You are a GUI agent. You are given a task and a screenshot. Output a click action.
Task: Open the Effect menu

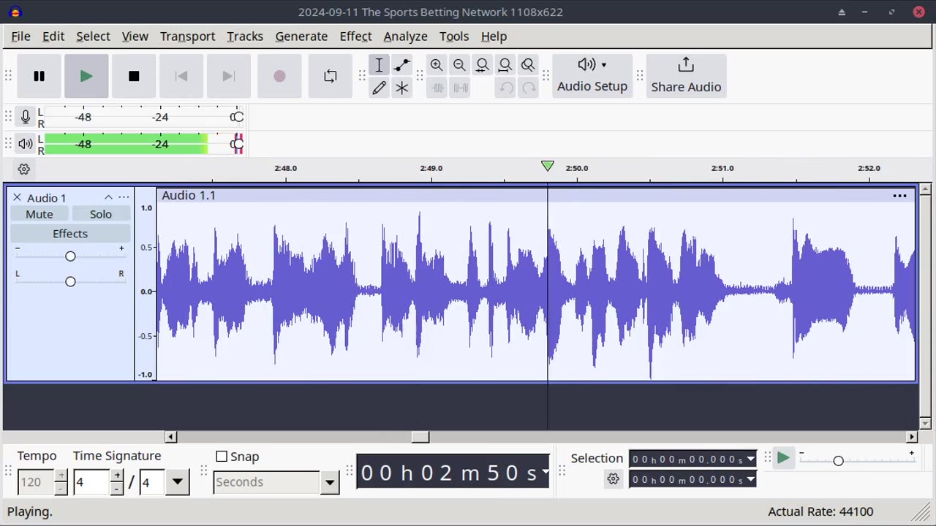(x=355, y=36)
